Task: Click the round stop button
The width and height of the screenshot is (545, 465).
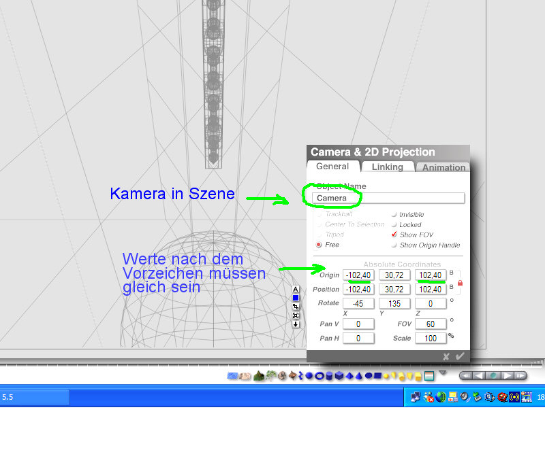Action: [493, 375]
